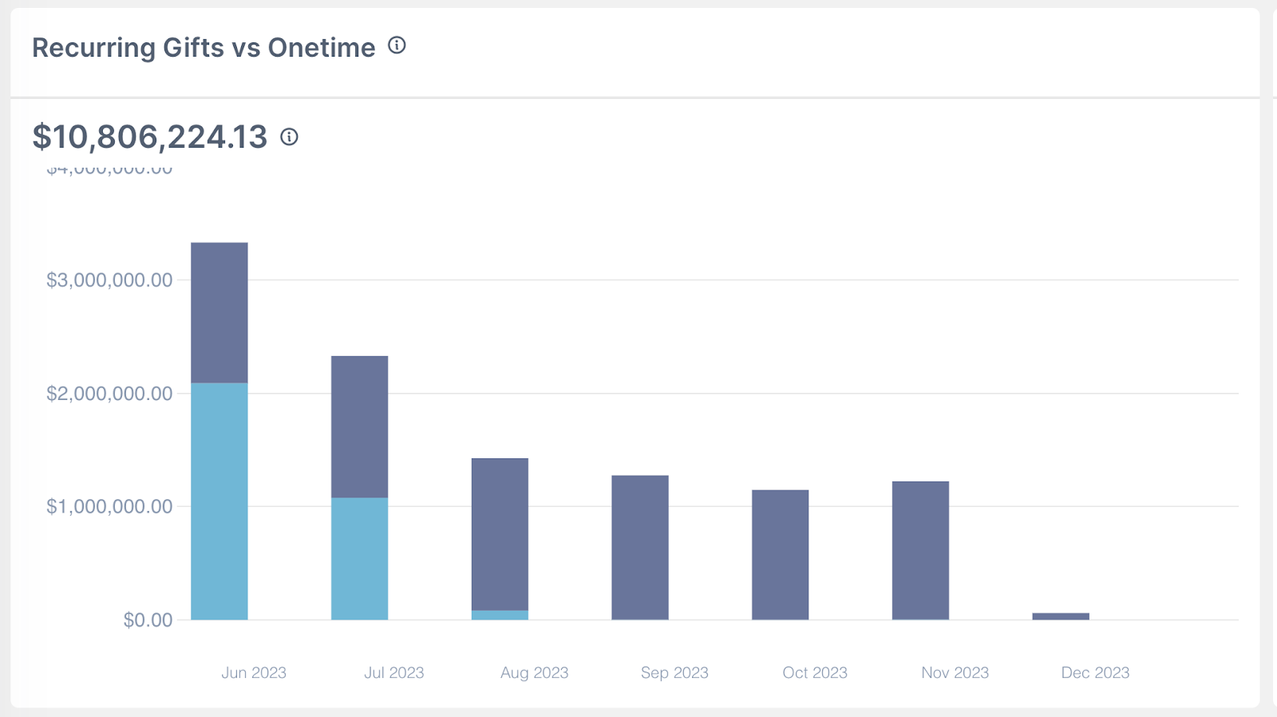Click info icon next to $10,806,224.13 total
The height and width of the screenshot is (717, 1277).
[x=289, y=137]
